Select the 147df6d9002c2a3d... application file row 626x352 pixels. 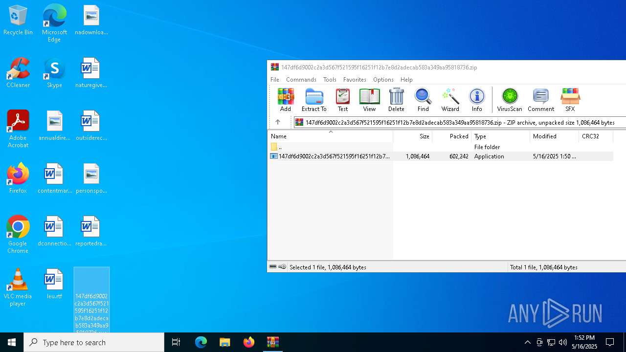coord(440,156)
